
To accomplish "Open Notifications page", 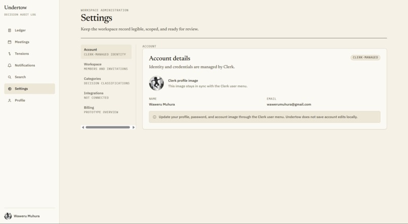I will pos(30,66).
